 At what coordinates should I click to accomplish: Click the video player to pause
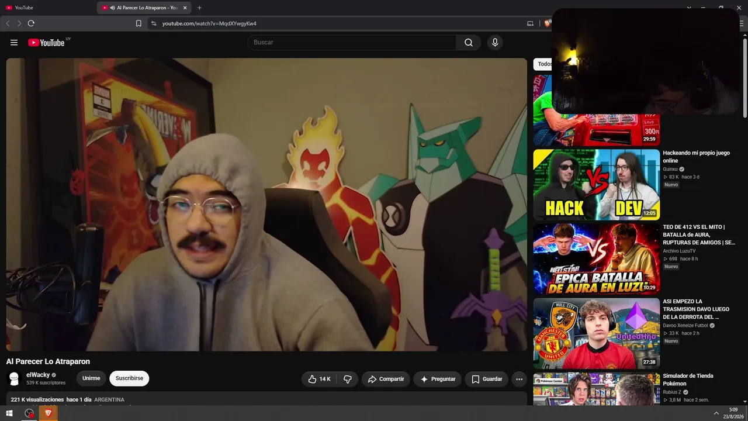click(x=266, y=204)
